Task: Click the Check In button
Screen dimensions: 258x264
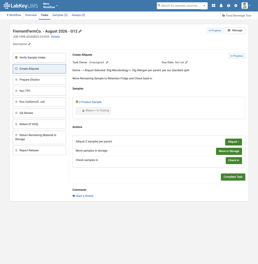Action: tap(234, 160)
